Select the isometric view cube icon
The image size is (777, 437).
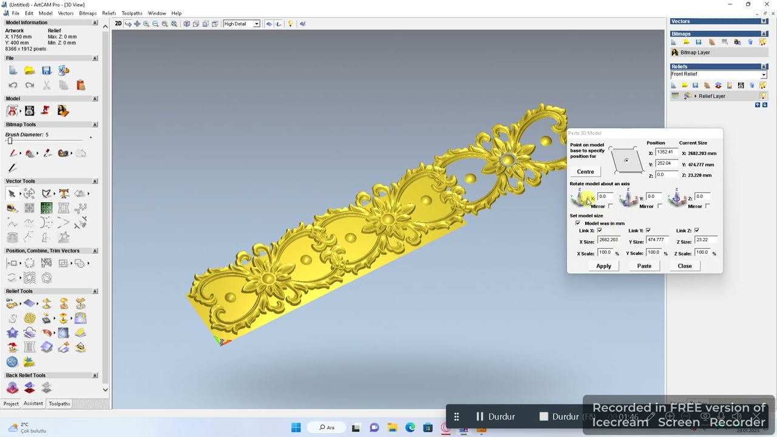point(187,24)
